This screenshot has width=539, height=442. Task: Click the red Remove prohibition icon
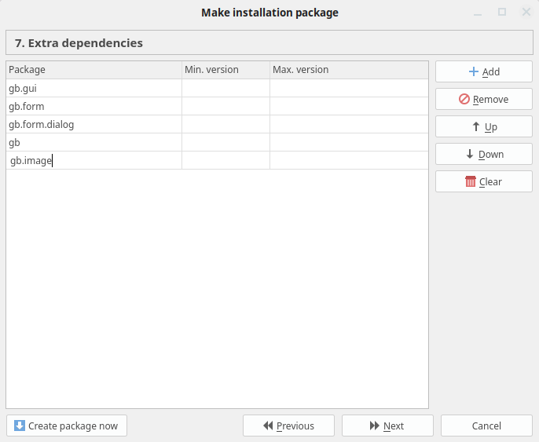(x=464, y=99)
